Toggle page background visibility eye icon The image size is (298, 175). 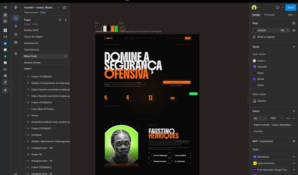coord(294,30)
